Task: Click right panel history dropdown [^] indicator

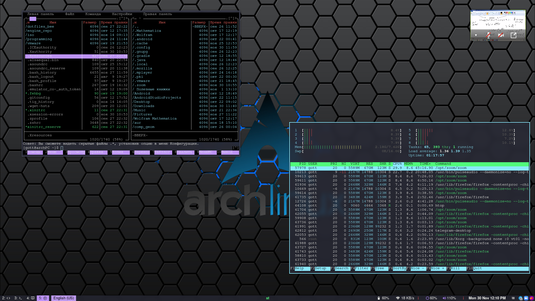Action: click(x=231, y=18)
